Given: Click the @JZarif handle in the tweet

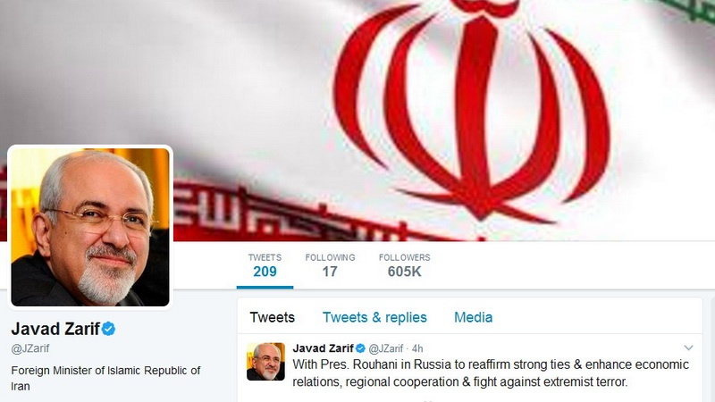Looking at the screenshot, I should 386,348.
